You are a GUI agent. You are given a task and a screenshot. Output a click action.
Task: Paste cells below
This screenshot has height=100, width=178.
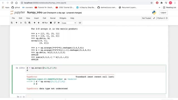pos(29,23)
